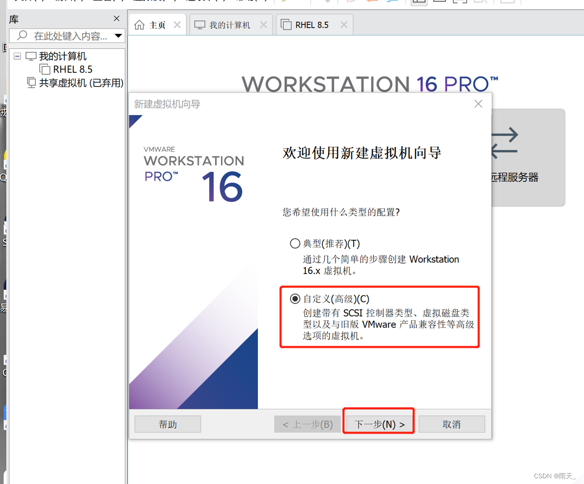Viewport: 584px width, 484px height.
Task: Switch to the RHEL 8.5 tab
Action: tap(315, 25)
